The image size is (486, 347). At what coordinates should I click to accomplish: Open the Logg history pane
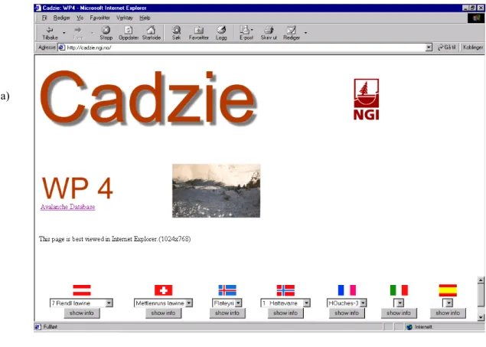coord(221,33)
